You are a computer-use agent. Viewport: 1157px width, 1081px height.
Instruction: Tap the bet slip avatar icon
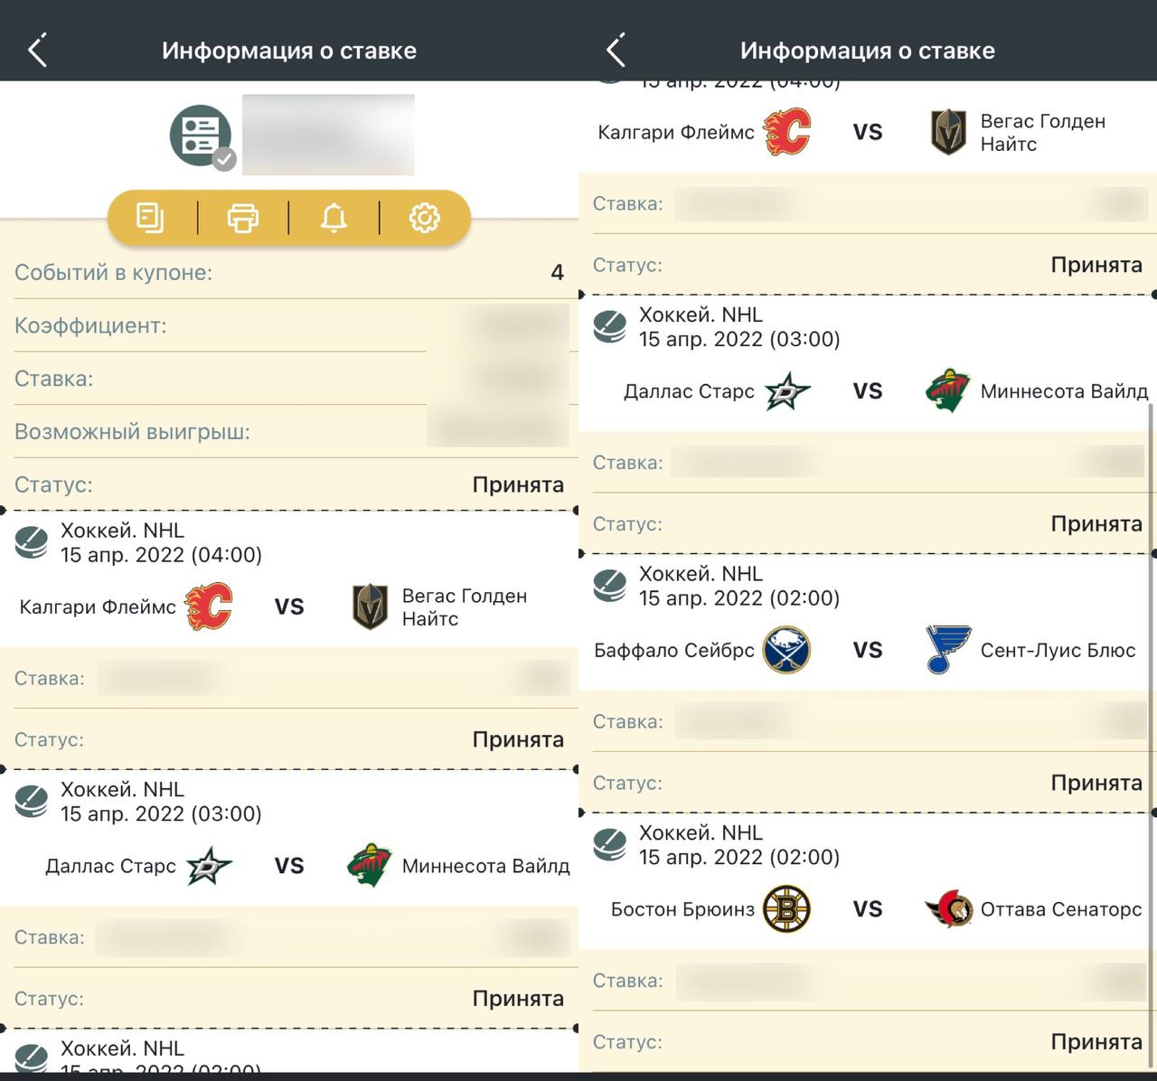(x=201, y=136)
